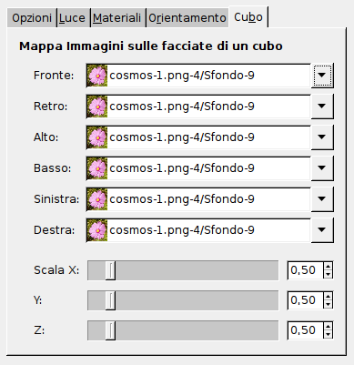Open the Retro image dropdown arrow

tap(322, 106)
